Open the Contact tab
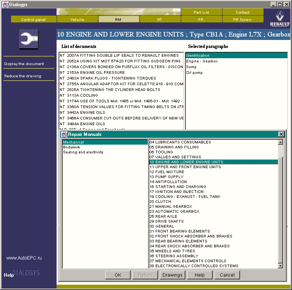Image resolution: width=292 pixels, height=290 pixels. point(243,12)
